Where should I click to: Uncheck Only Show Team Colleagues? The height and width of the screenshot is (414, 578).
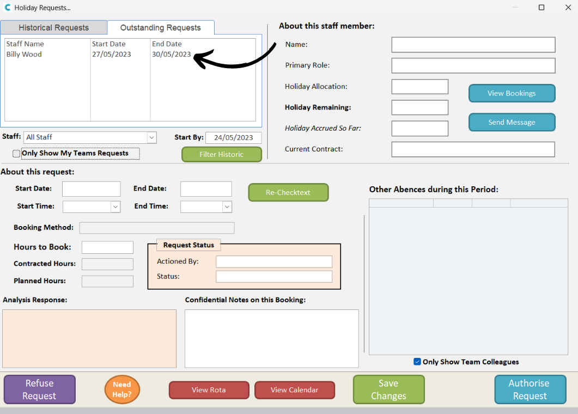417,362
